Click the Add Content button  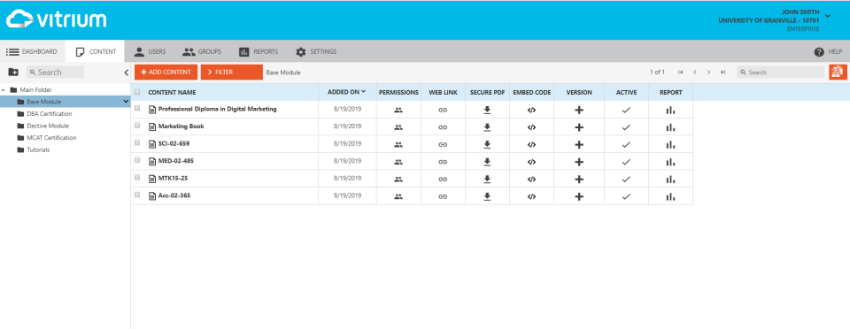click(x=166, y=72)
